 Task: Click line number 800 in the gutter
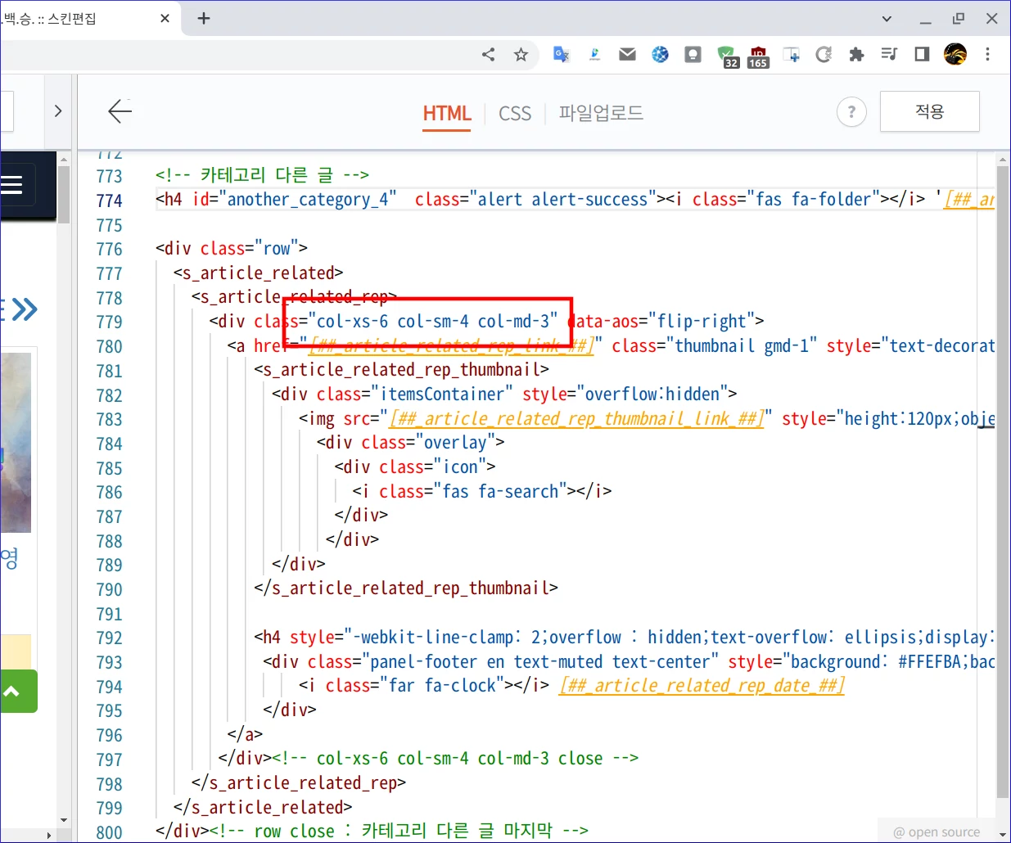(x=109, y=832)
